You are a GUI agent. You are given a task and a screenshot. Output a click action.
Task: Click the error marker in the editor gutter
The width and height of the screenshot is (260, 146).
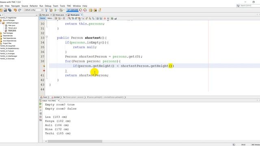tap(44, 71)
